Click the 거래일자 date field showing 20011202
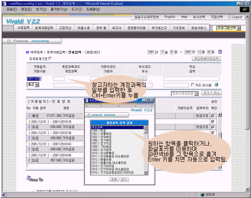This screenshot has width=251, height=198. pos(34,78)
